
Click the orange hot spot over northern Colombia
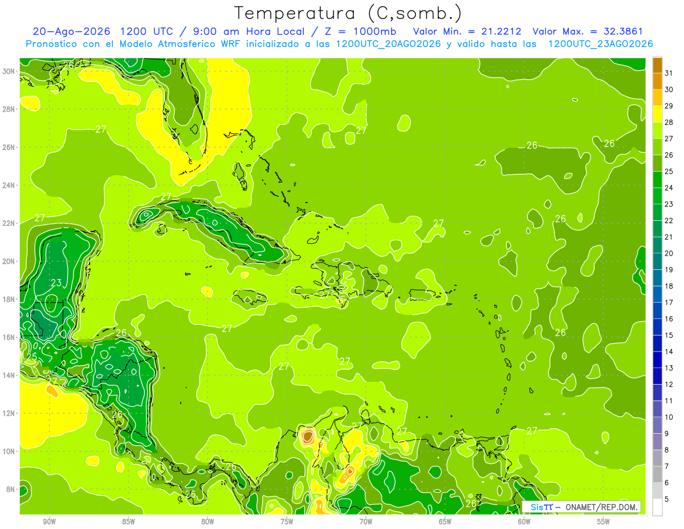(308, 437)
